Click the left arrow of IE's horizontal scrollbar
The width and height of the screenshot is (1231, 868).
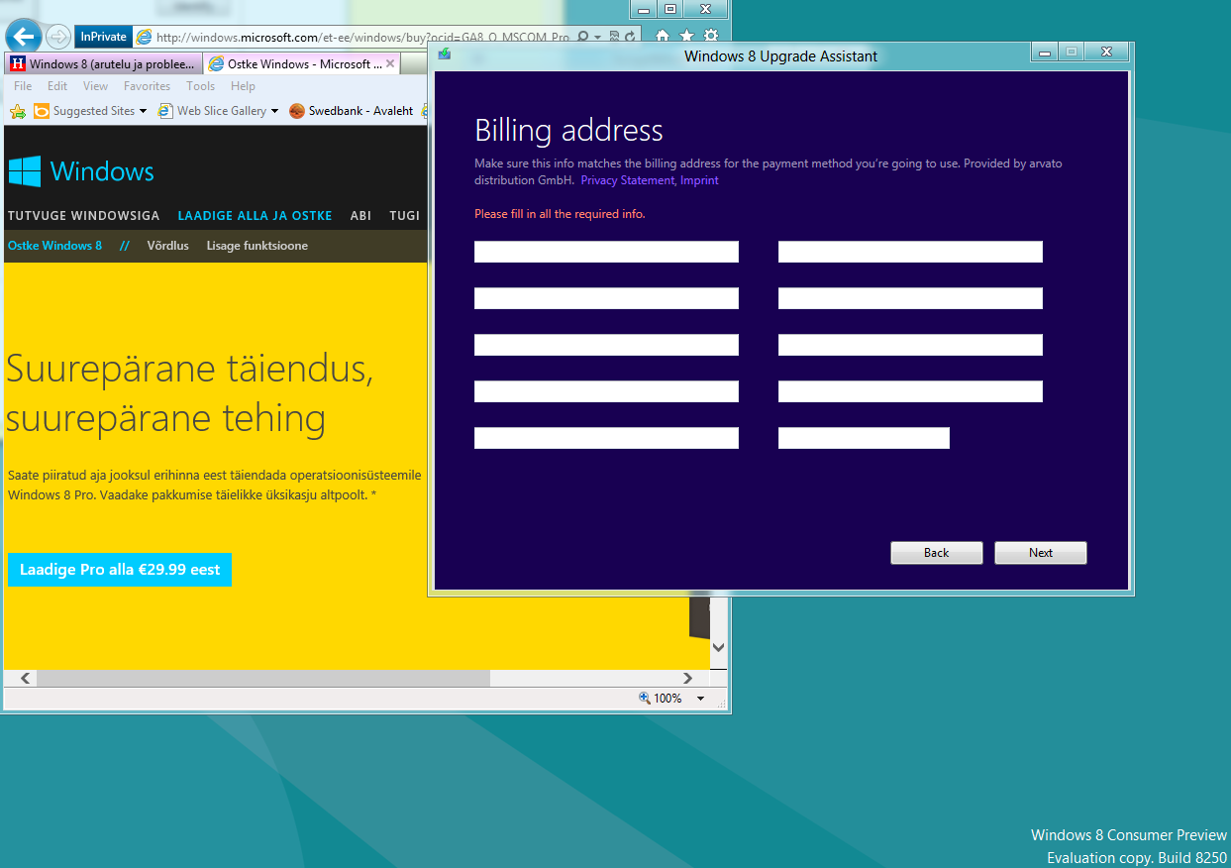(24, 679)
